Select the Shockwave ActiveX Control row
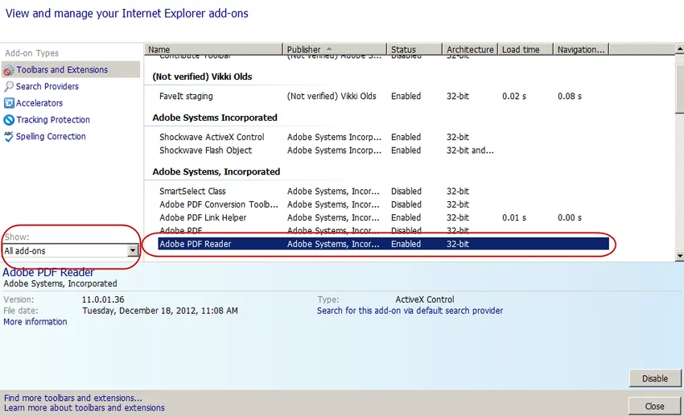Viewport: 684px width, 417px height. [x=384, y=137]
